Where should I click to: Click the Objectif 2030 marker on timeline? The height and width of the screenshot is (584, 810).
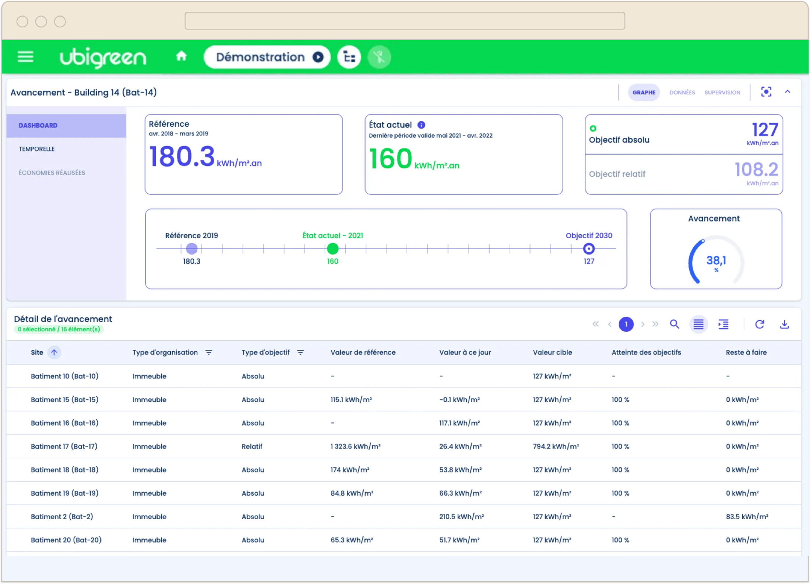click(588, 249)
